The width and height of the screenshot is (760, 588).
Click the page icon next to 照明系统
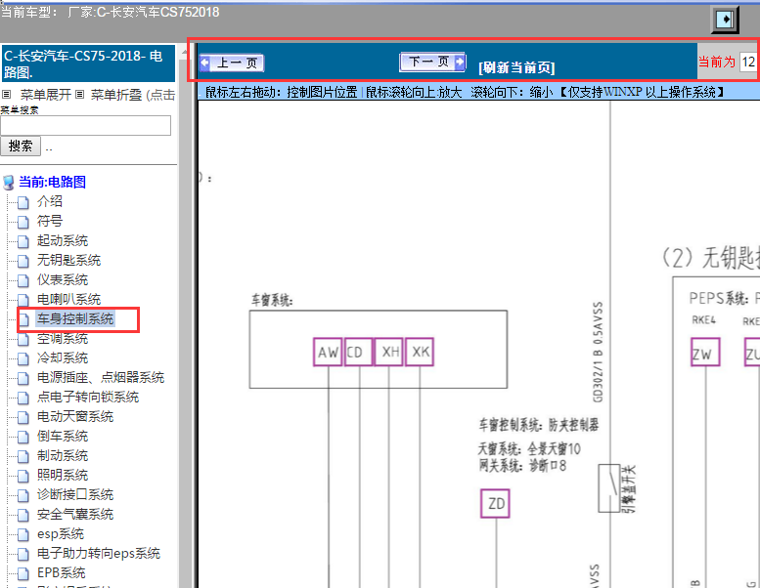click(x=23, y=477)
